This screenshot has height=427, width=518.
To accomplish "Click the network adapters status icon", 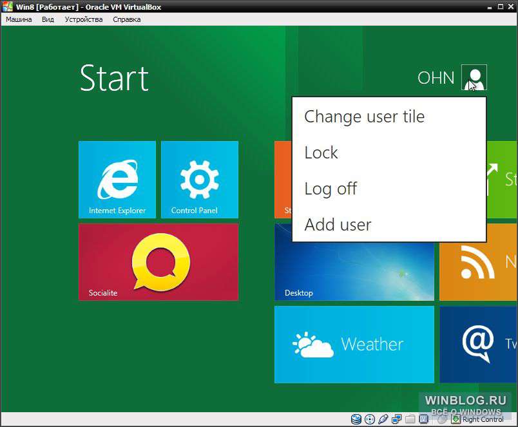I will 396,419.
